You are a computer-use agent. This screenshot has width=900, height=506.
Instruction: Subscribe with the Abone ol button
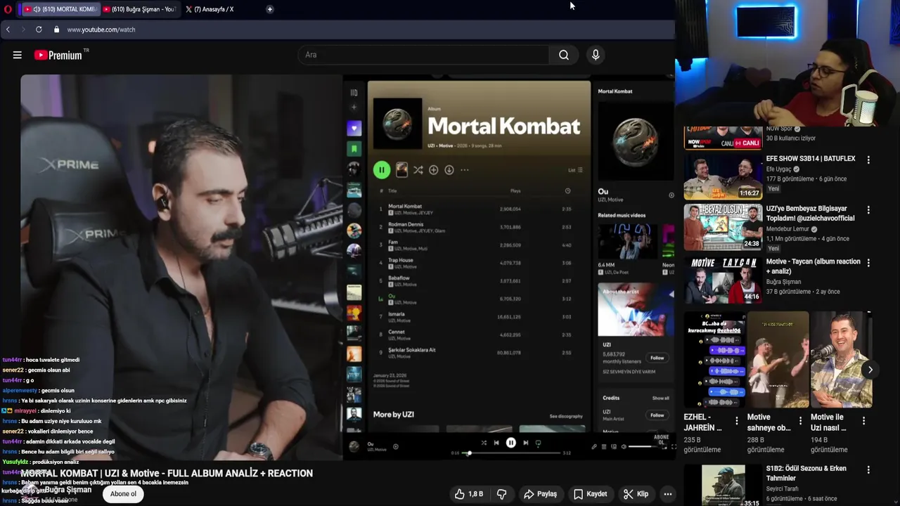[x=123, y=494]
